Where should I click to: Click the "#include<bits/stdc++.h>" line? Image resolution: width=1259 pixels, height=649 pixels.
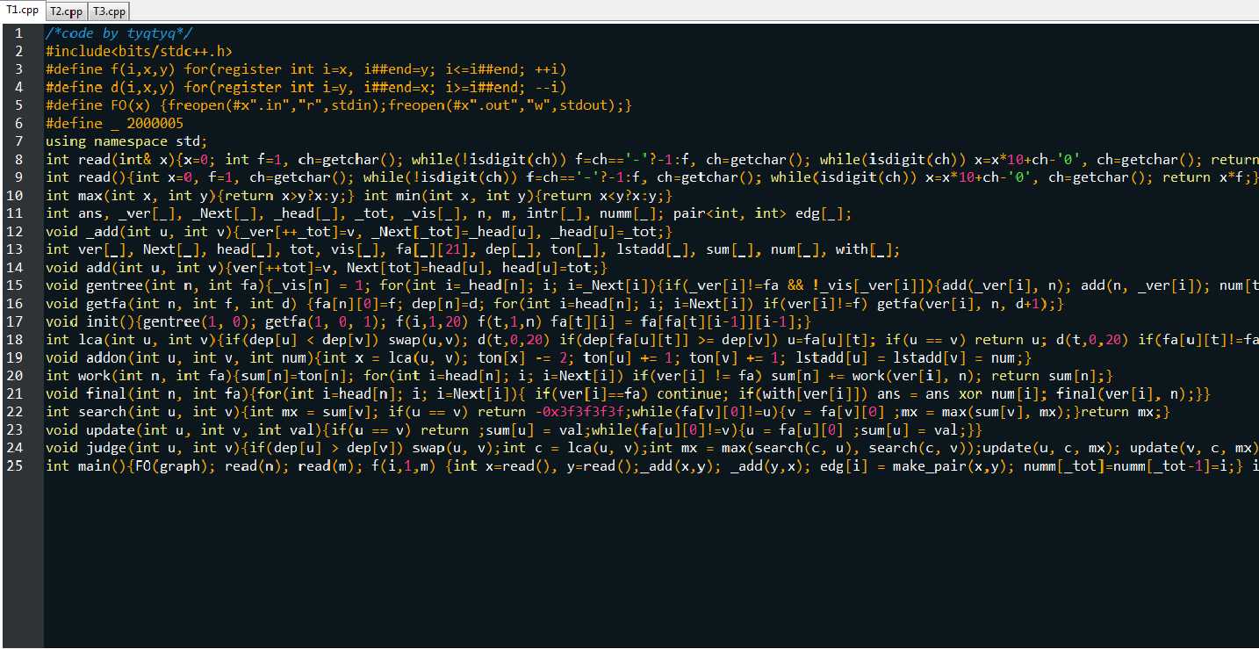pos(139,51)
